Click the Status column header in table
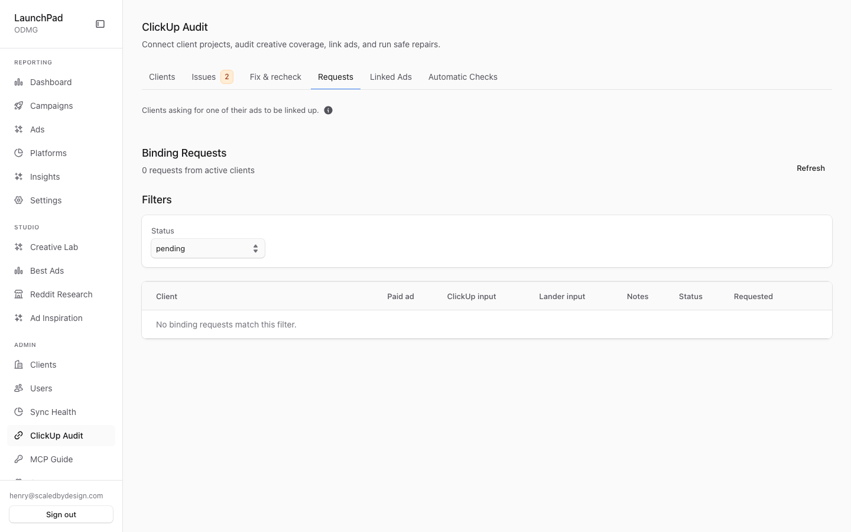 691,297
